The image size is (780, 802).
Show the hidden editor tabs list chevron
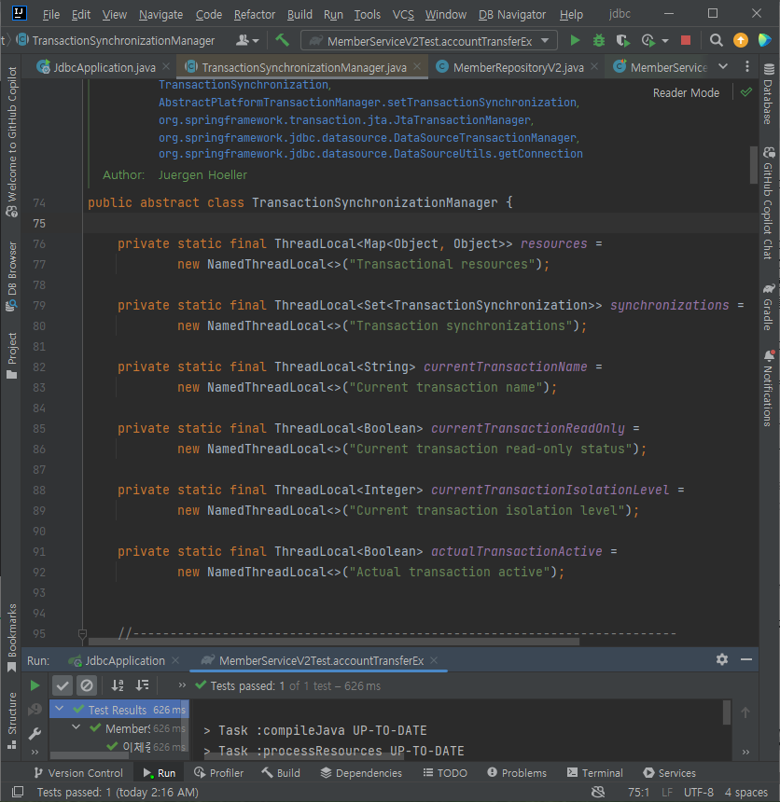723,66
